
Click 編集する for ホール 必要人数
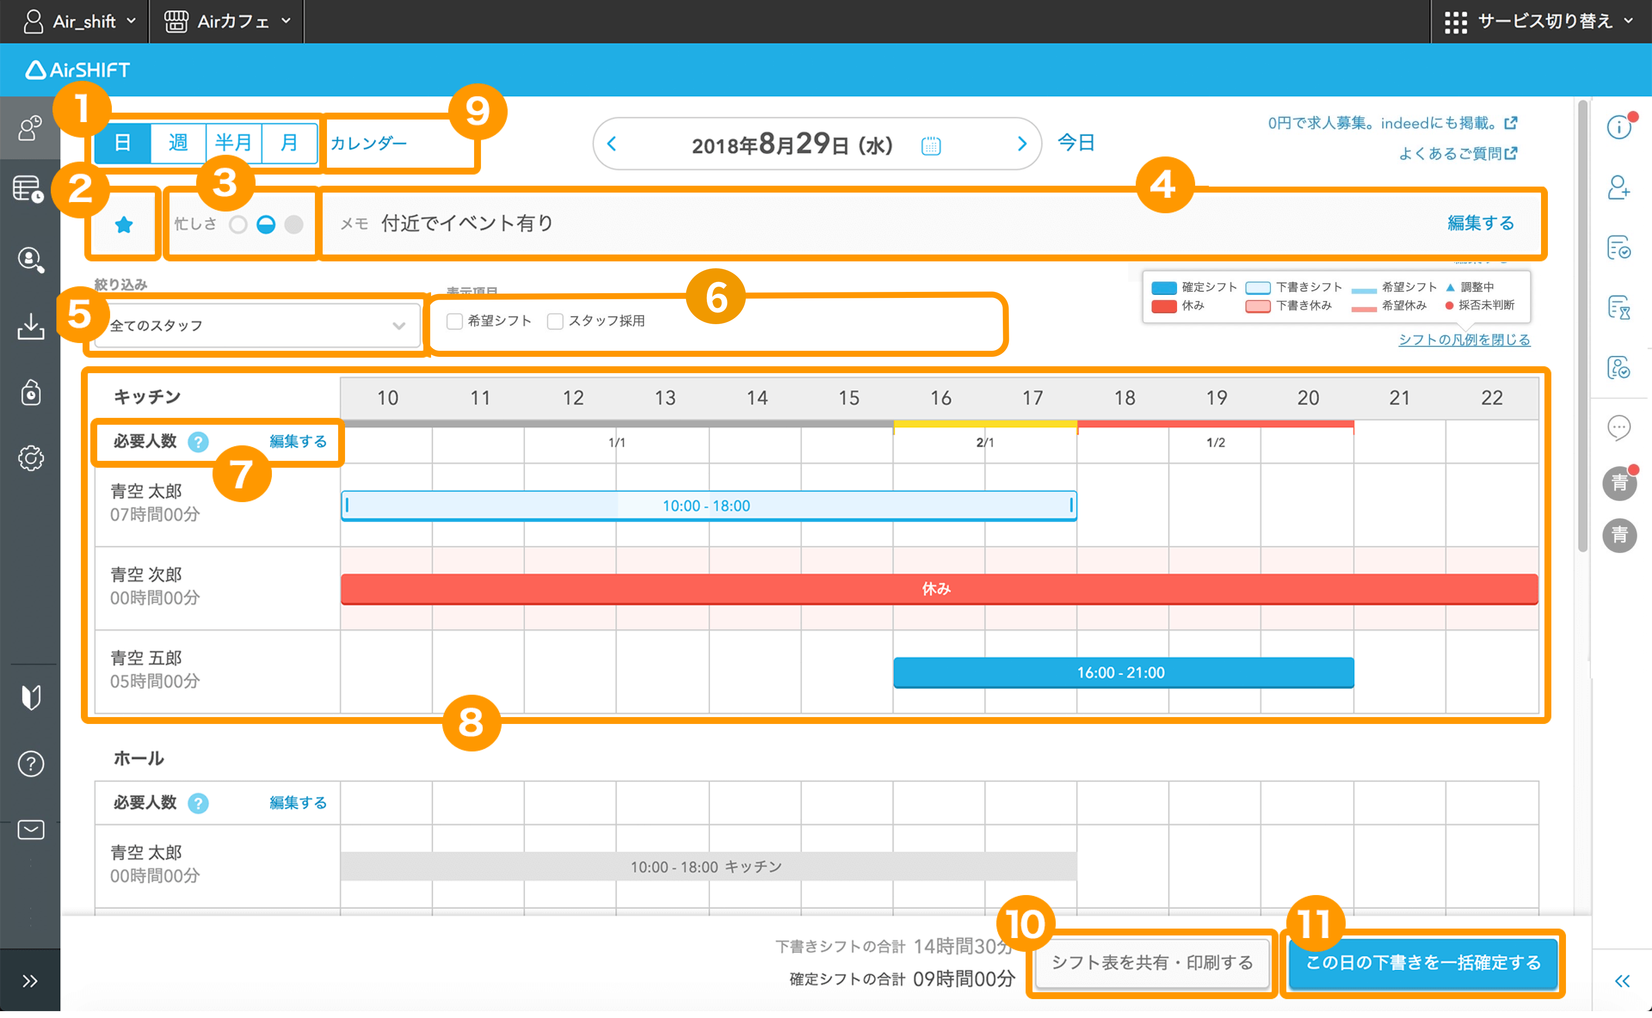(x=298, y=803)
